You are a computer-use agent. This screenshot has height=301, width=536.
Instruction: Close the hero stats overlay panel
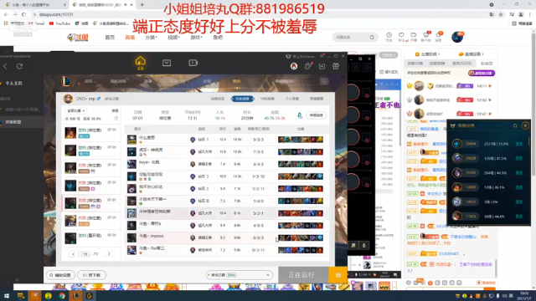click(525, 125)
